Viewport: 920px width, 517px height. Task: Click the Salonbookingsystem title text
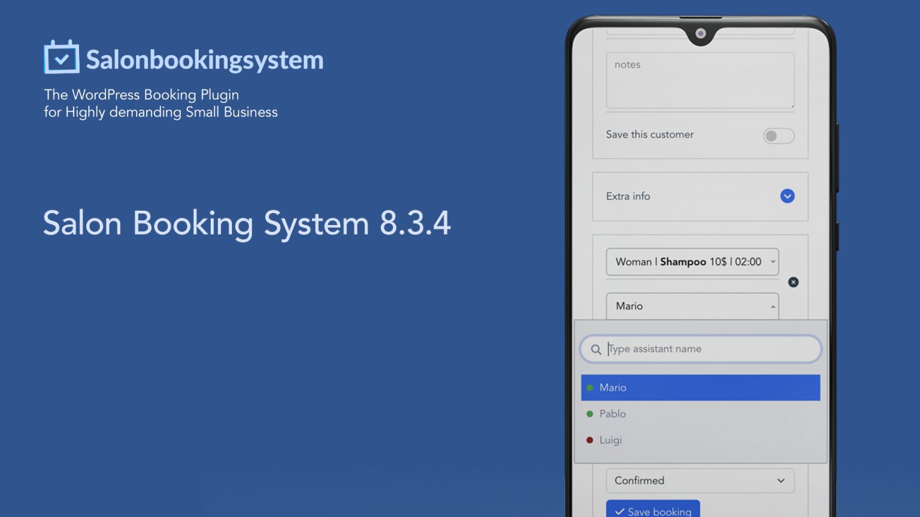pyautogui.click(x=204, y=60)
